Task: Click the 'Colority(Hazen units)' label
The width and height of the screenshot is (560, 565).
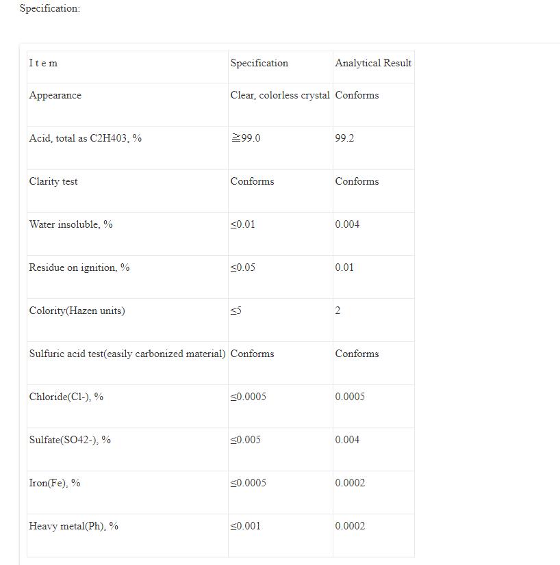Action: 77,311
